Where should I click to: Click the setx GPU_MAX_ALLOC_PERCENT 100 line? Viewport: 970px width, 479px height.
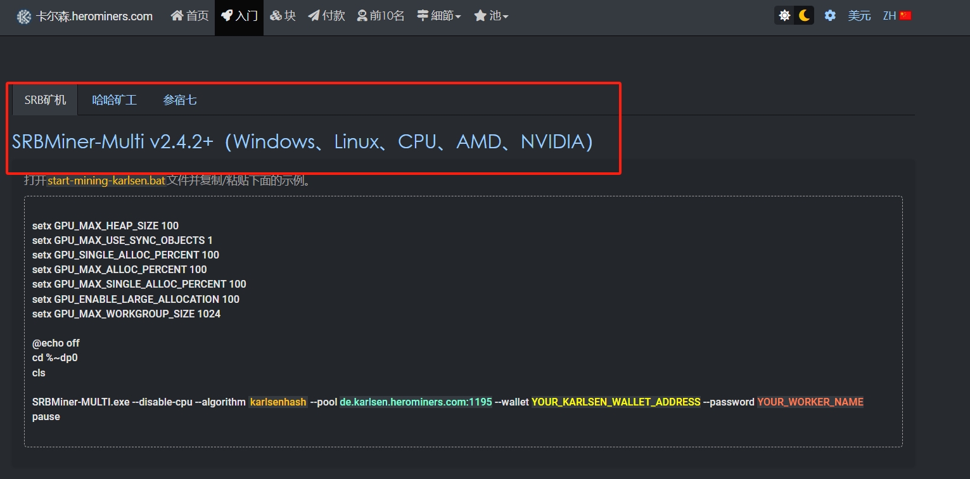tap(119, 270)
